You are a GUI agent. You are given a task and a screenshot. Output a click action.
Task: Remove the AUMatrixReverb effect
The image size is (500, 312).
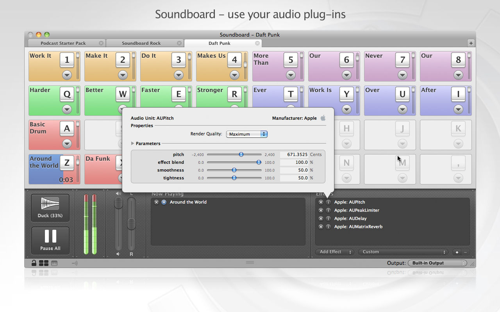coord(321,227)
